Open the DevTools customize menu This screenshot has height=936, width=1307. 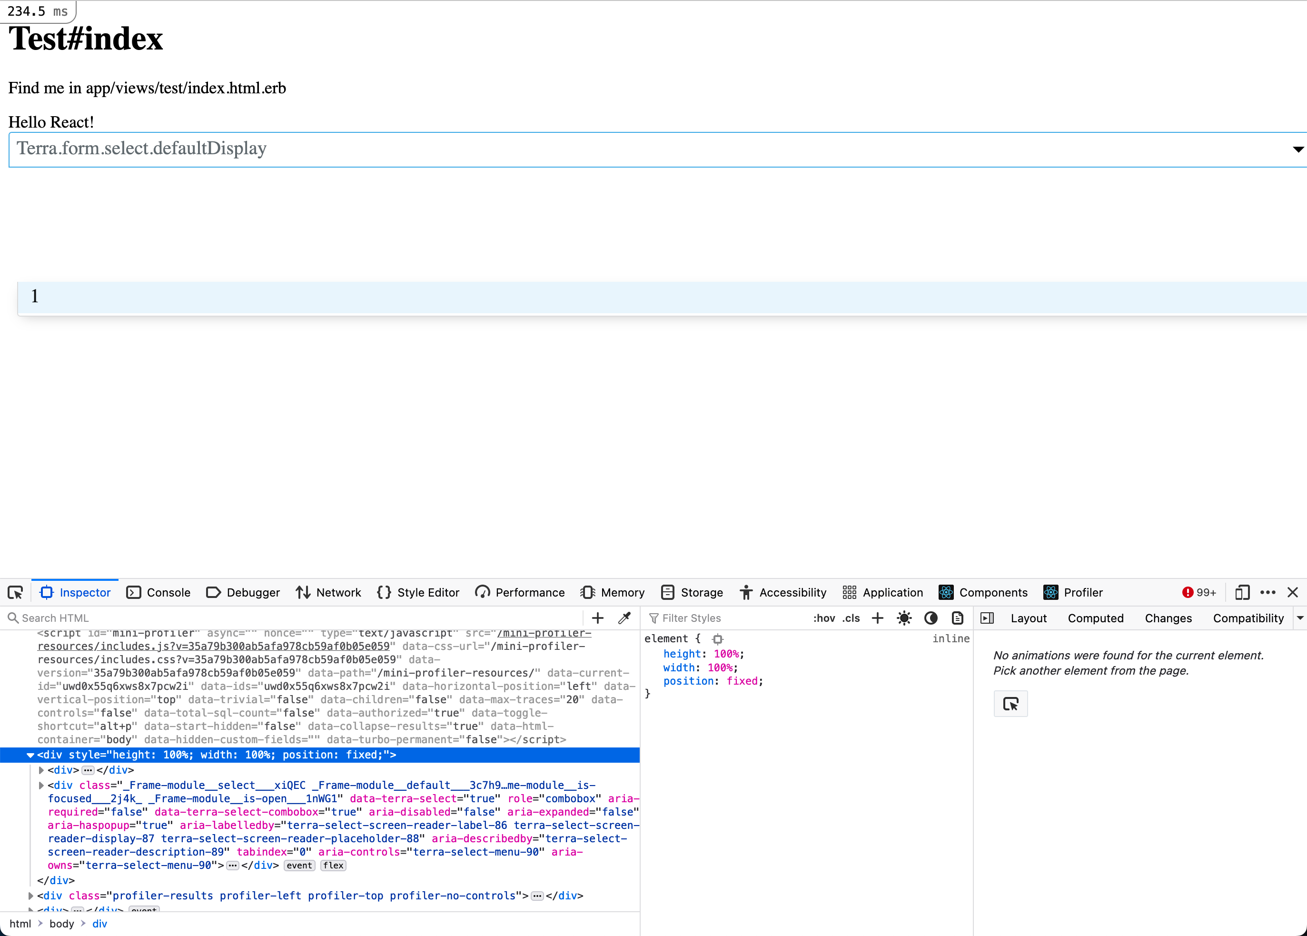pyautogui.click(x=1267, y=592)
